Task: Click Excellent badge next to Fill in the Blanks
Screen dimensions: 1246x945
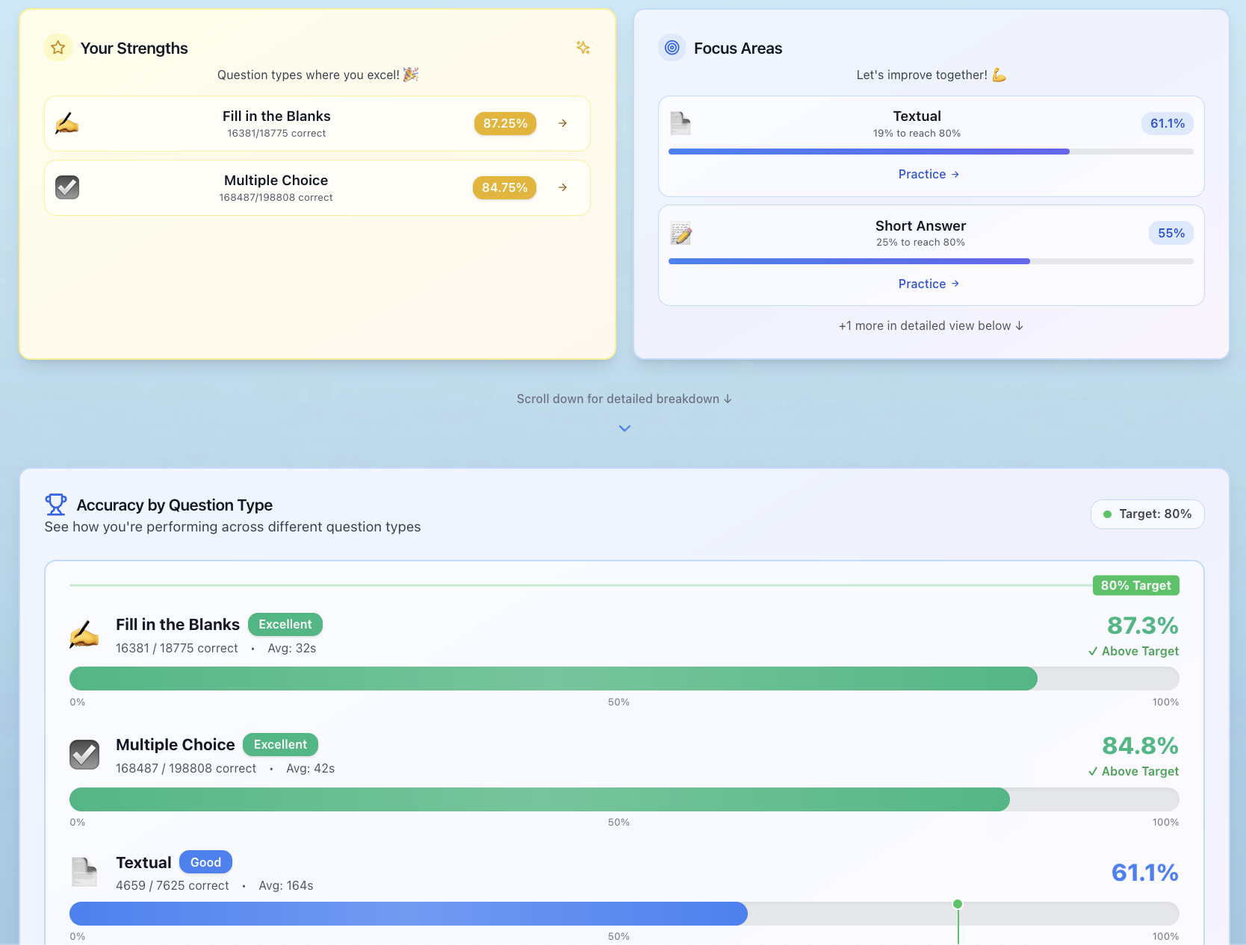Action: [x=285, y=624]
